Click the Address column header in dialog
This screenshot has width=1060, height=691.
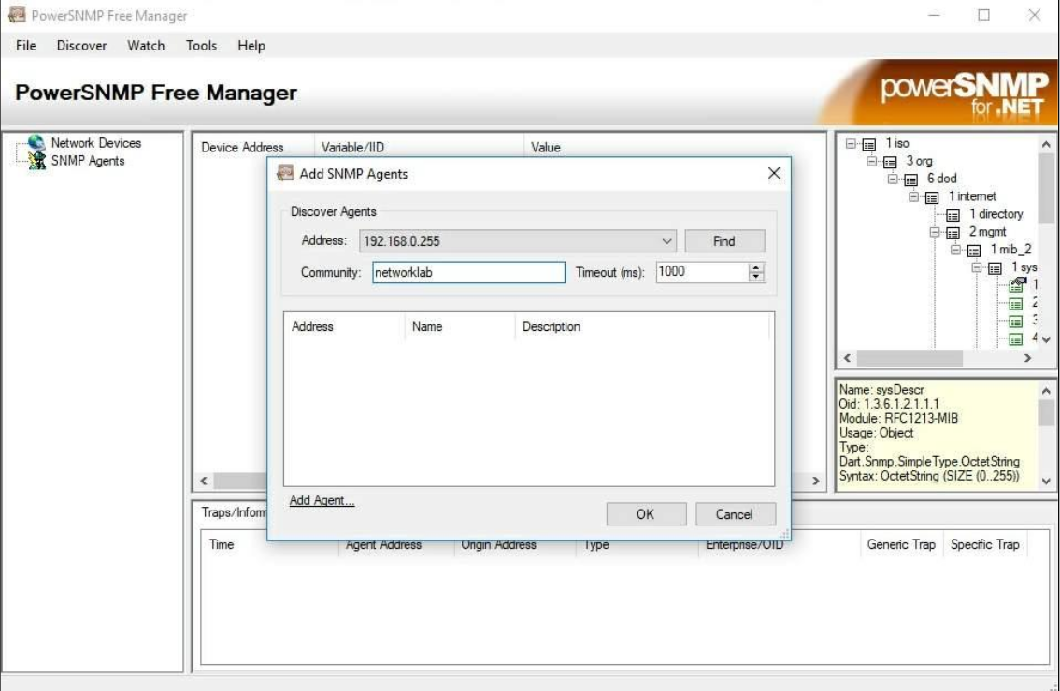click(344, 326)
